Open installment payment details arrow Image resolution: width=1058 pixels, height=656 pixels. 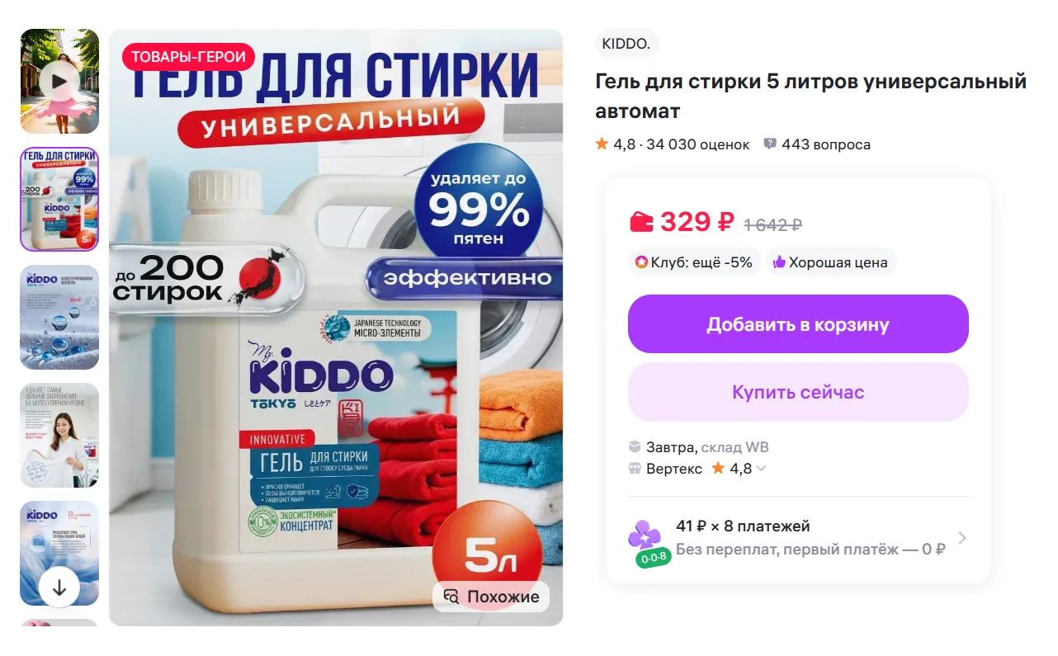[962, 538]
